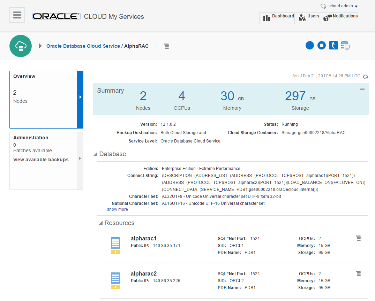Collapse the Summary panel
This screenshot has height=301, width=375.
[362, 89]
